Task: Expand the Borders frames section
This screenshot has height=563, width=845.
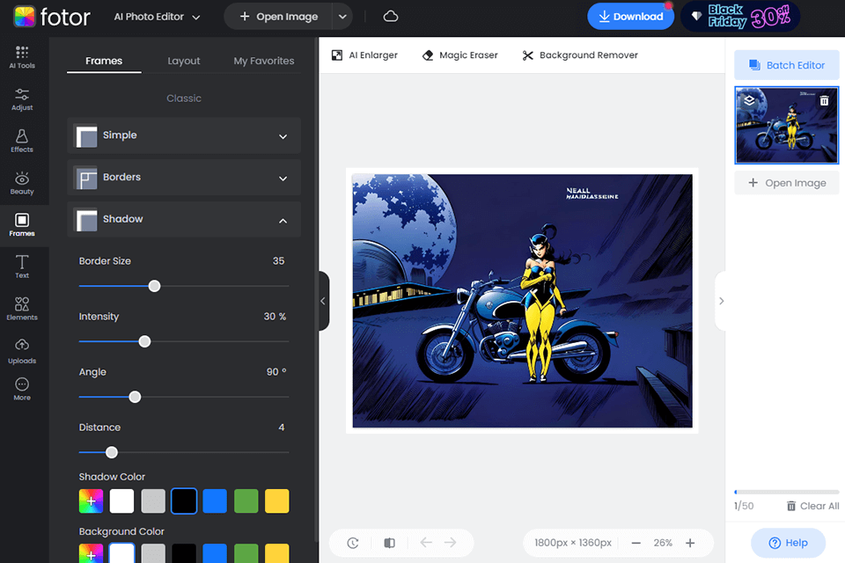Action: coord(184,177)
